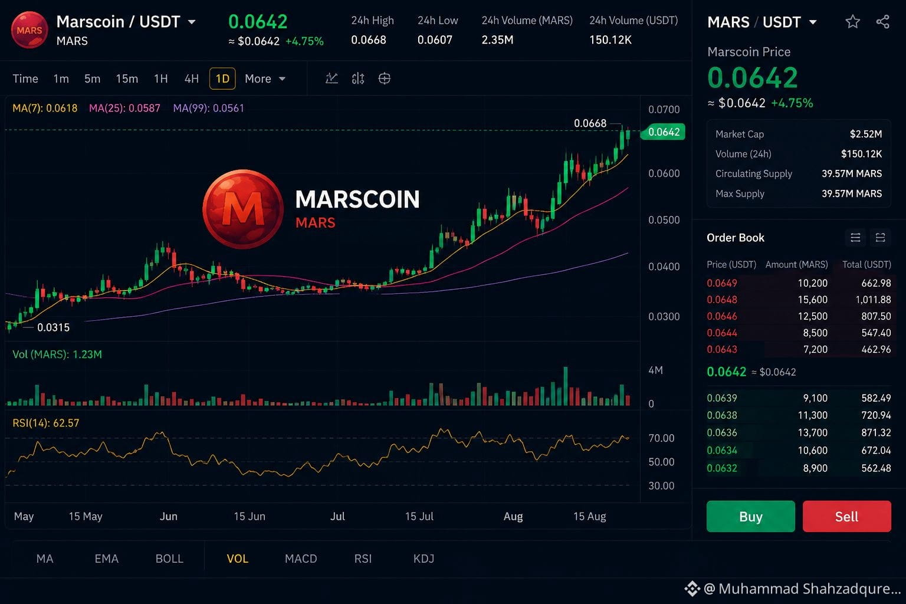
Task: Toggle the VOL indicator tab
Action: coord(238,559)
